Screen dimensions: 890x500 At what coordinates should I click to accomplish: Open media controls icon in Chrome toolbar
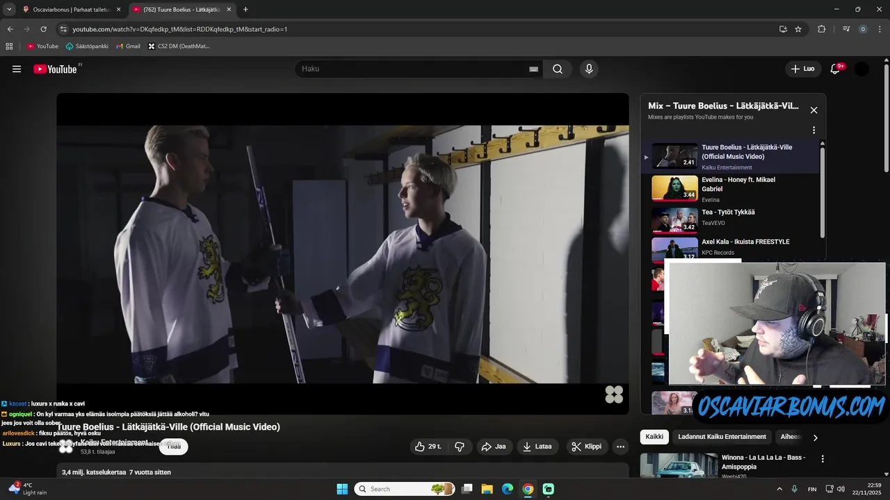click(846, 29)
